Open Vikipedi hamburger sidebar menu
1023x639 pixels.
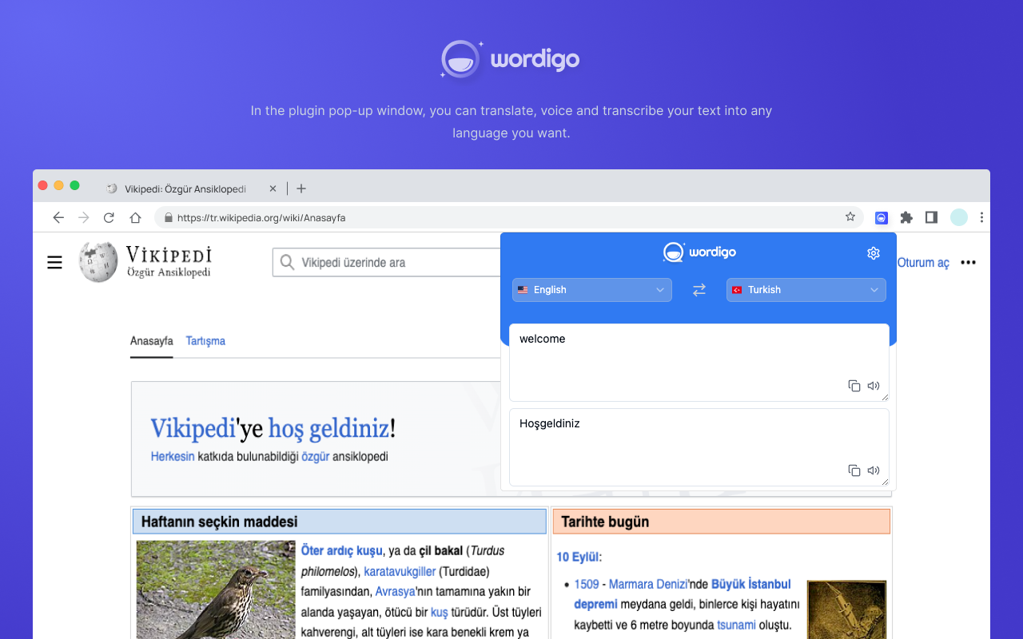[54, 262]
